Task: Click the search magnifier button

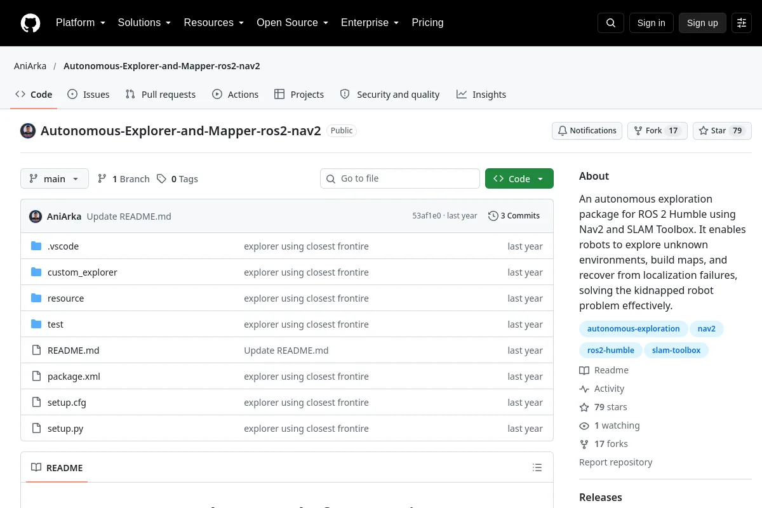Action: (x=611, y=23)
